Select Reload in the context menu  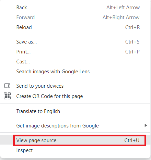coord(75,27)
